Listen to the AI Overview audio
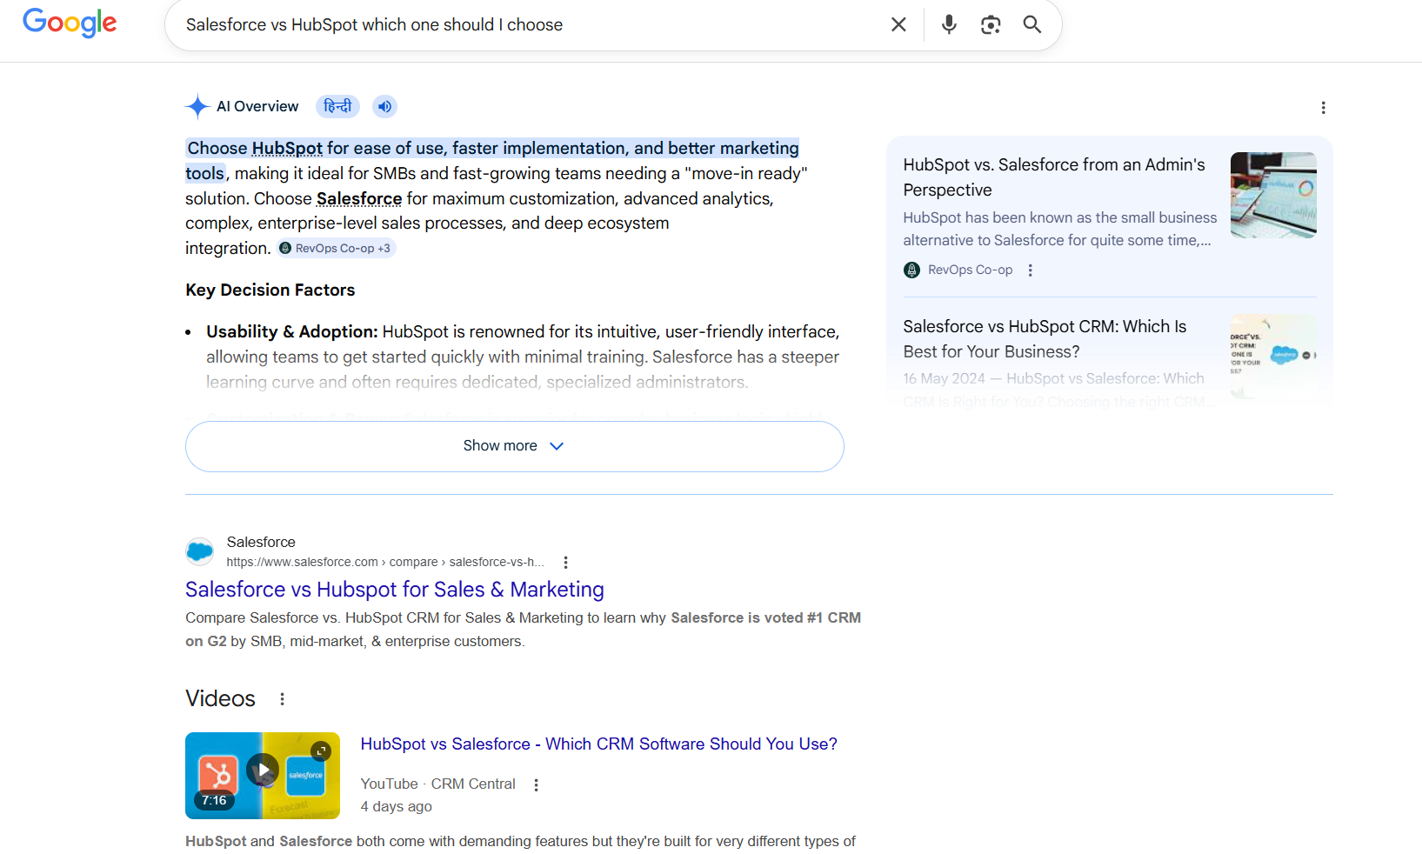Image resolution: width=1422 pixels, height=854 pixels. [x=384, y=106]
